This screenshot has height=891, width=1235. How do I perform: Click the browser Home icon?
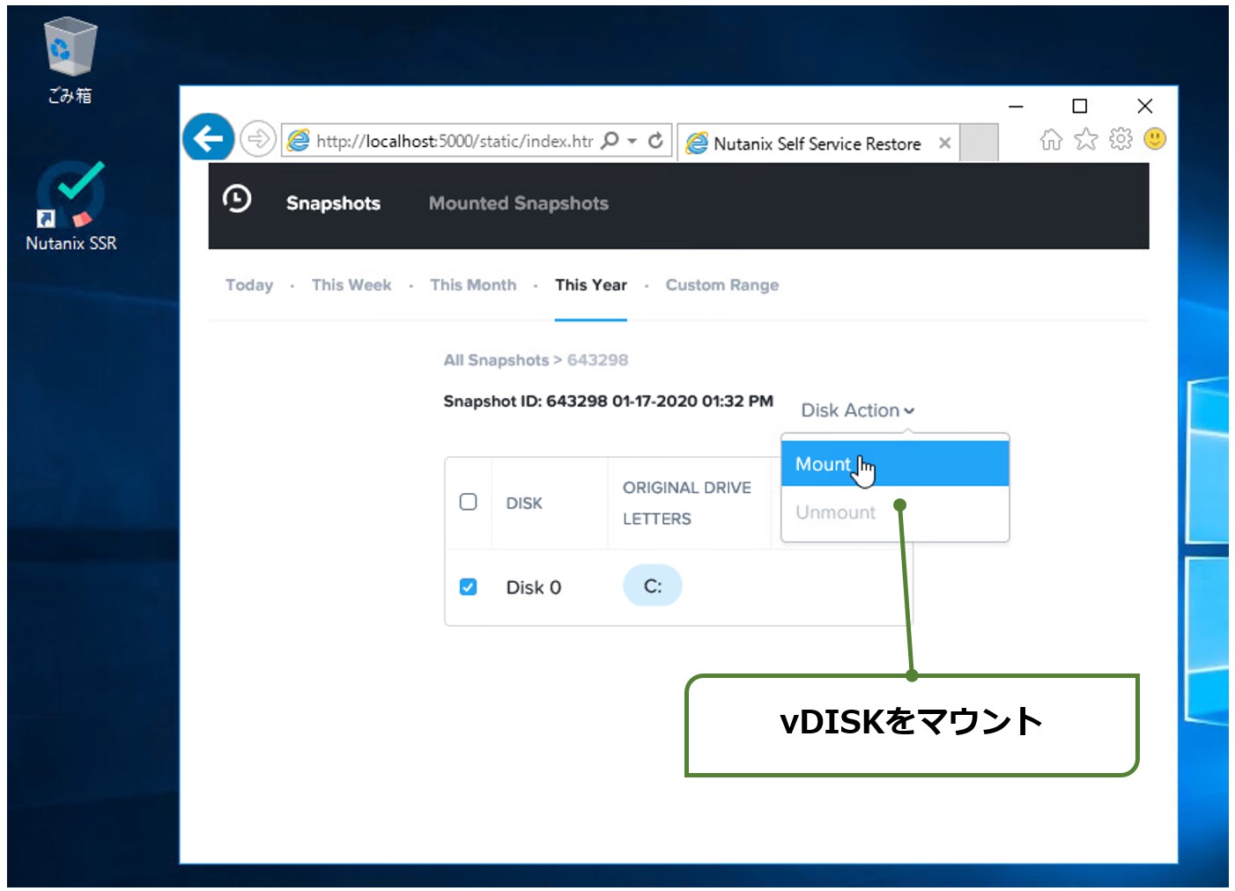[1051, 139]
